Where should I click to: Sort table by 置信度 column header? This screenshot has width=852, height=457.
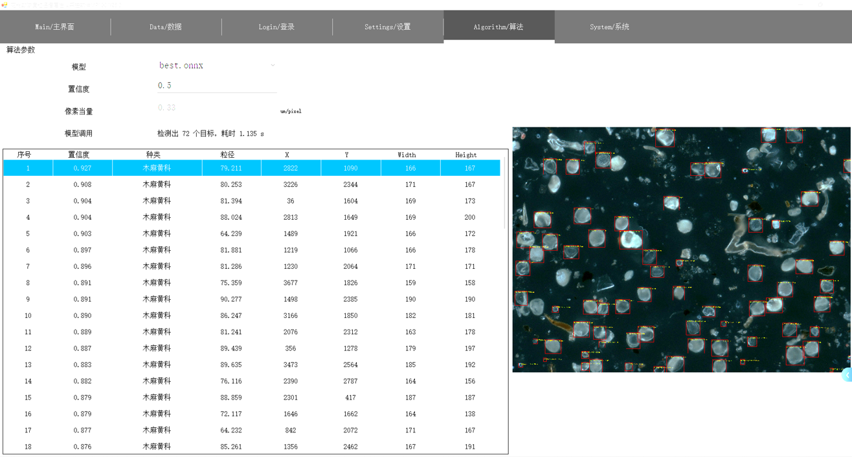pyautogui.click(x=78, y=155)
